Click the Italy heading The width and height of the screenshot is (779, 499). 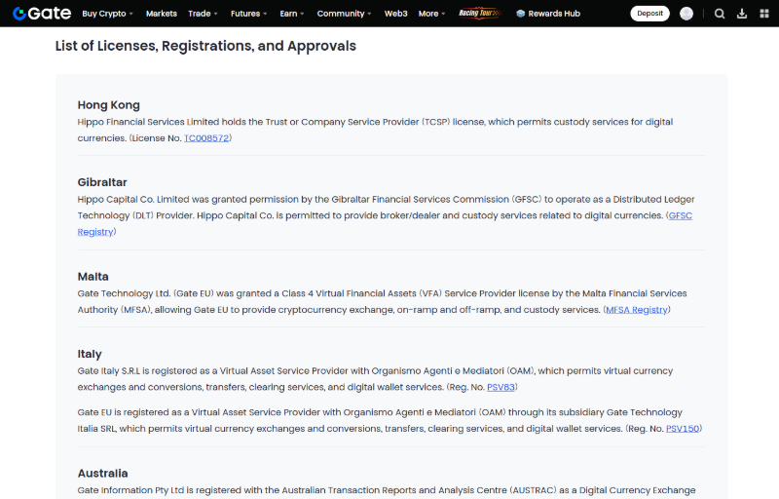90,354
